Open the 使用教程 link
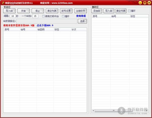This screenshot has width=152, height=118. [x=81, y=16]
